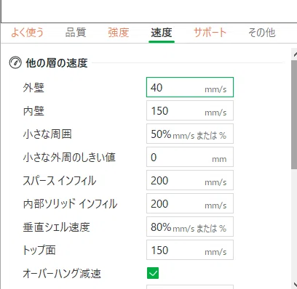Open the サポート tab
The image size is (297, 289).
[210, 33]
